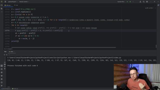Click the PyCharm app logo
This screenshot has width=160, height=90.
click(2, 2)
